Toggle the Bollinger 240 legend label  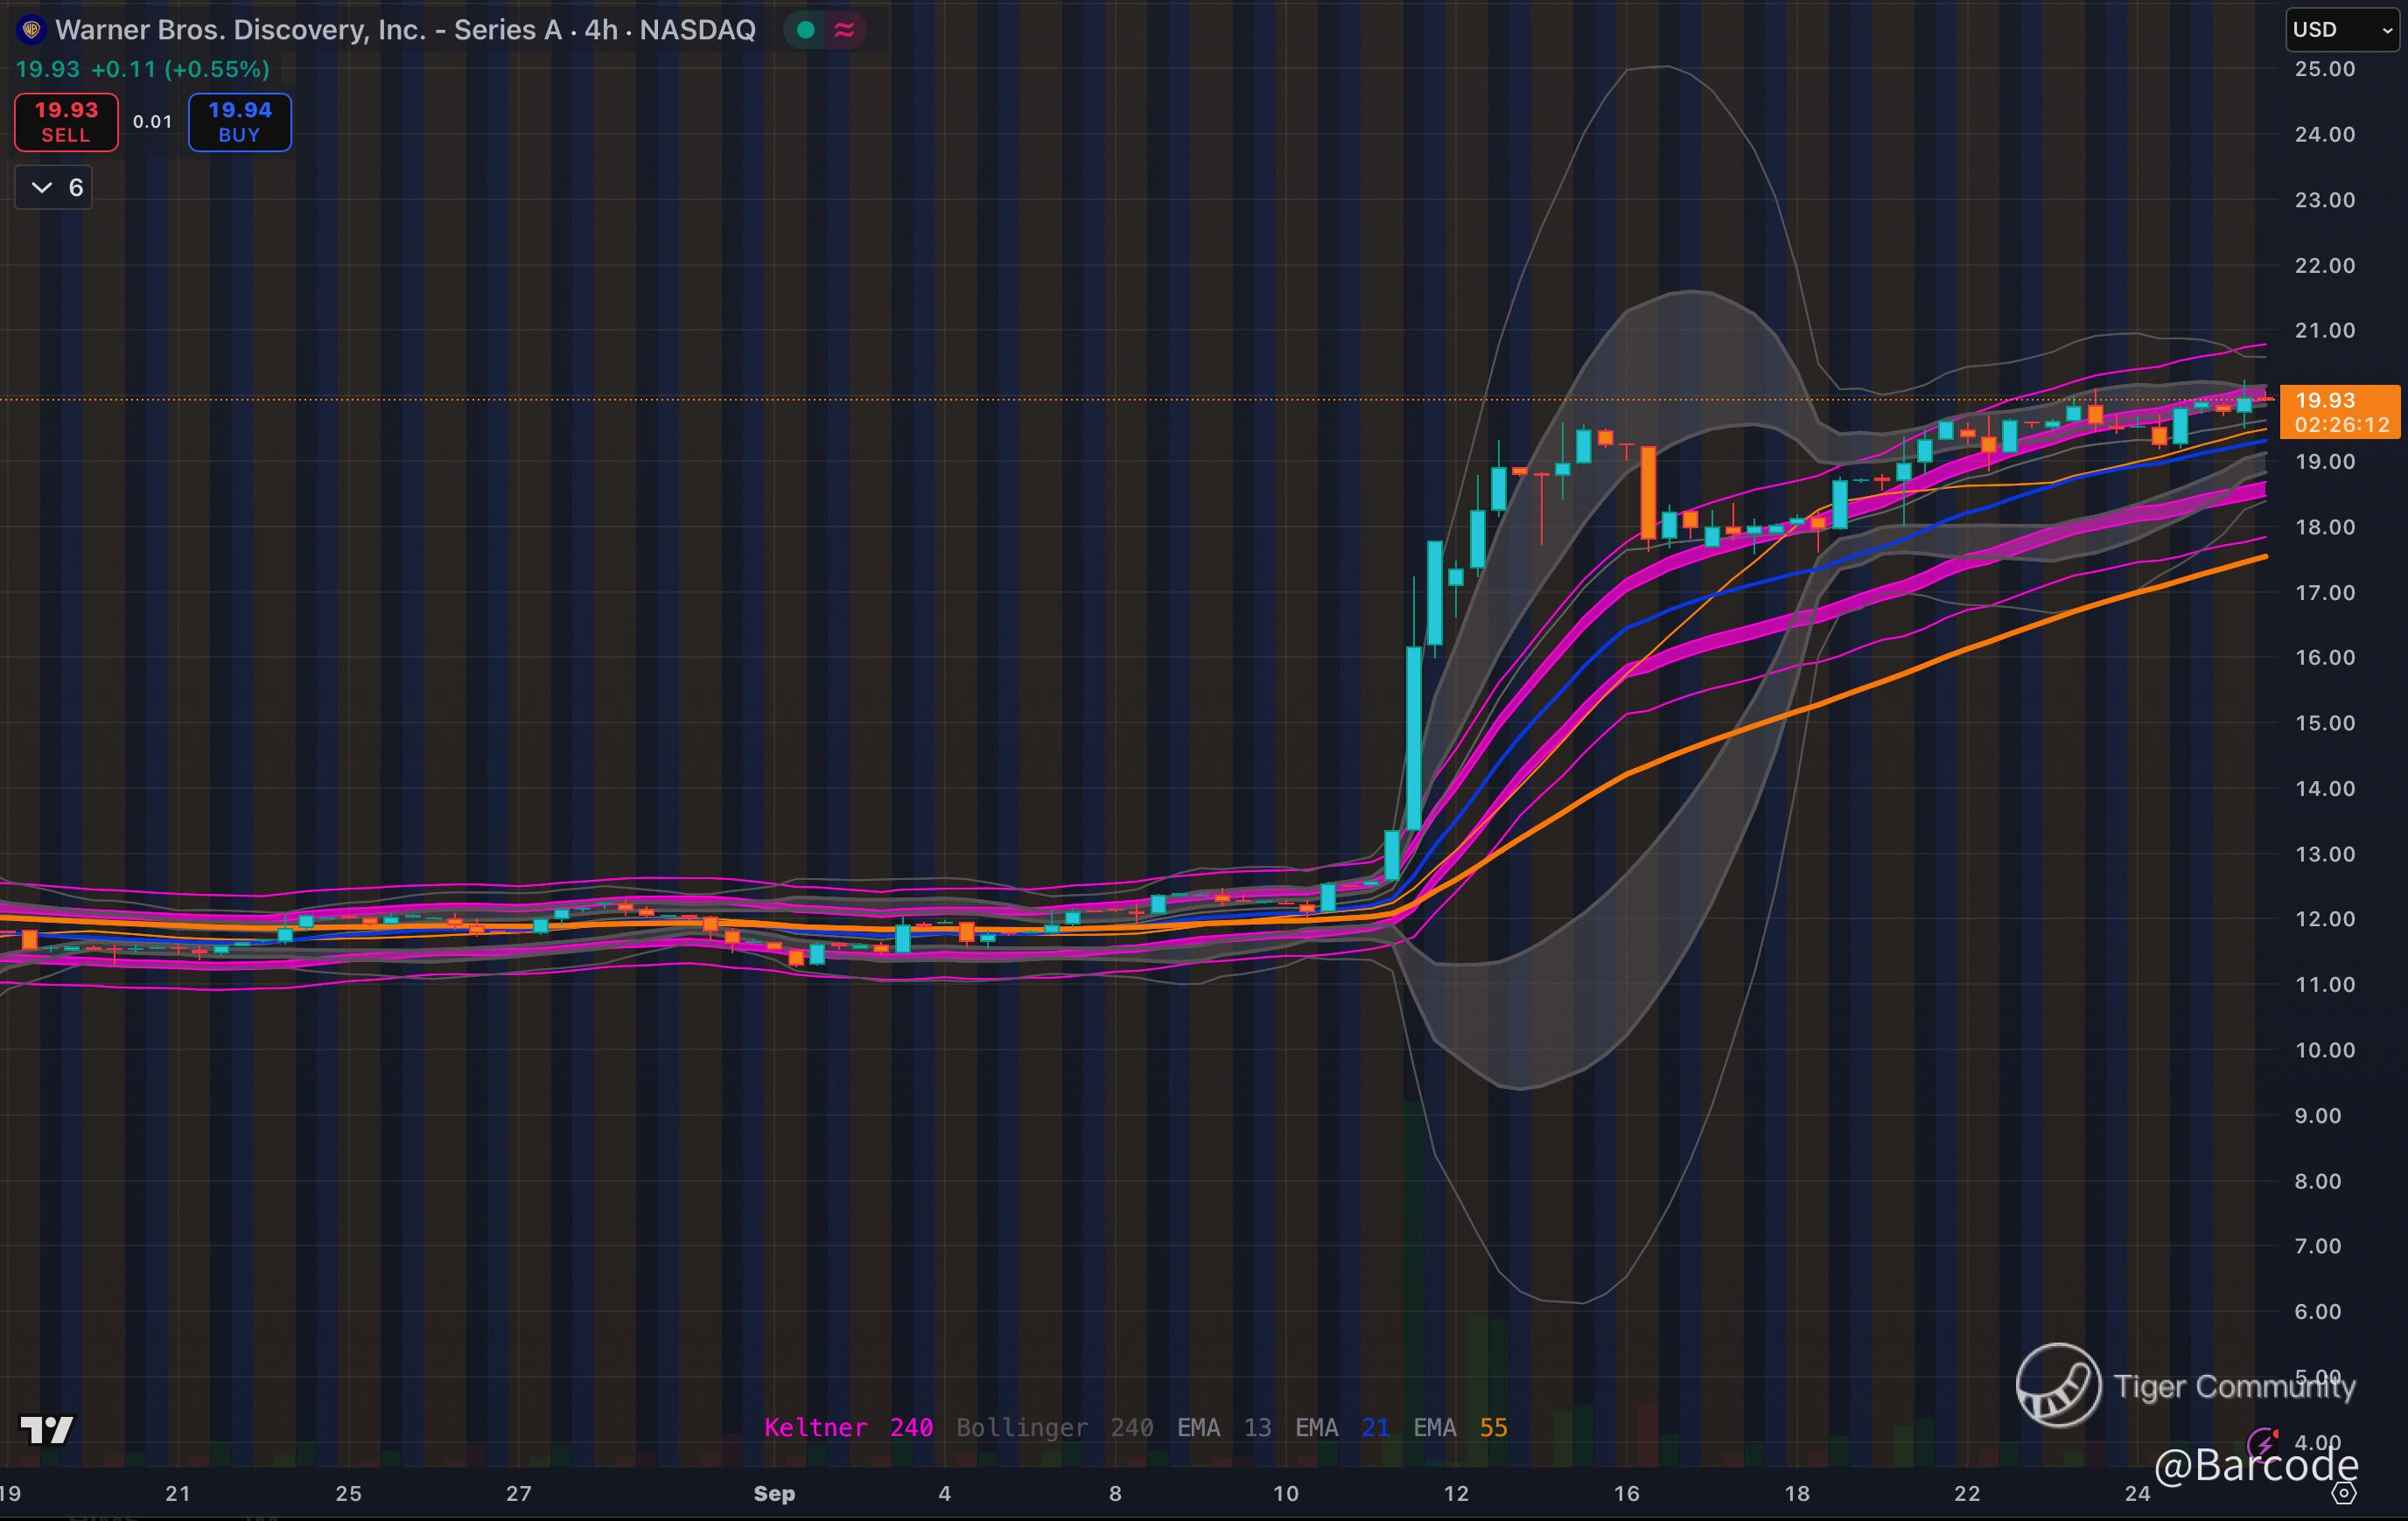click(1054, 1427)
